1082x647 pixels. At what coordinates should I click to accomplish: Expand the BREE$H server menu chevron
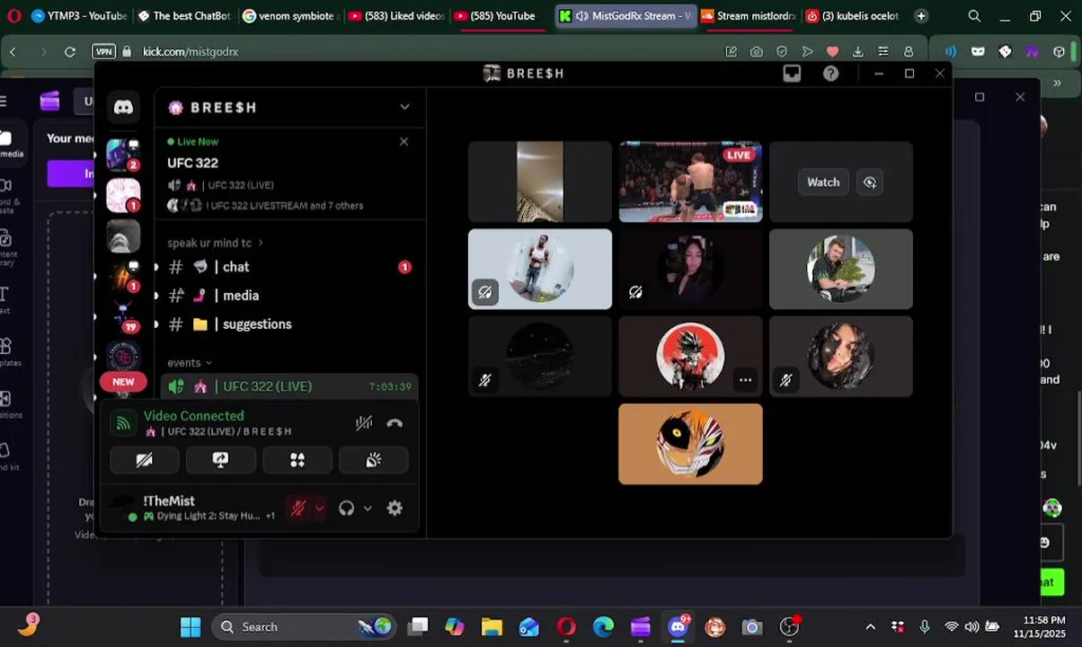[x=404, y=107]
